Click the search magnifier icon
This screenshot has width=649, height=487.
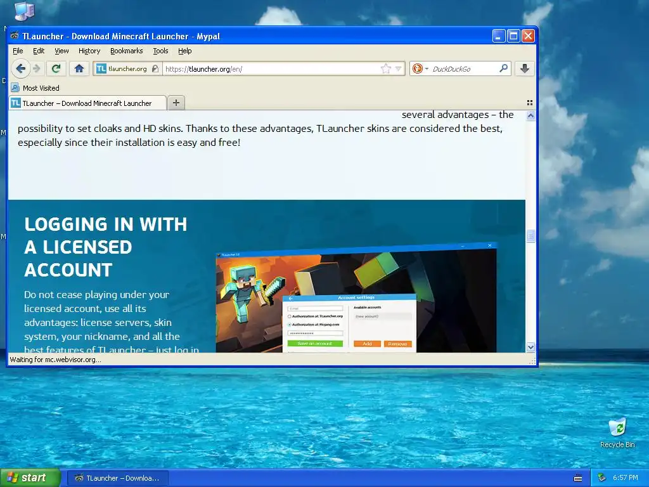pos(503,68)
